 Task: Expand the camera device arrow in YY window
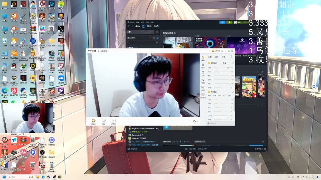pyautogui.click(x=197, y=122)
